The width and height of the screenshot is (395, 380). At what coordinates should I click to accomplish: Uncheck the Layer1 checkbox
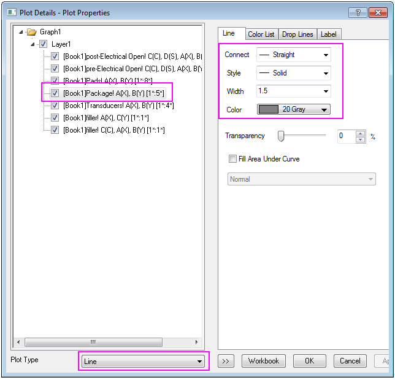43,44
